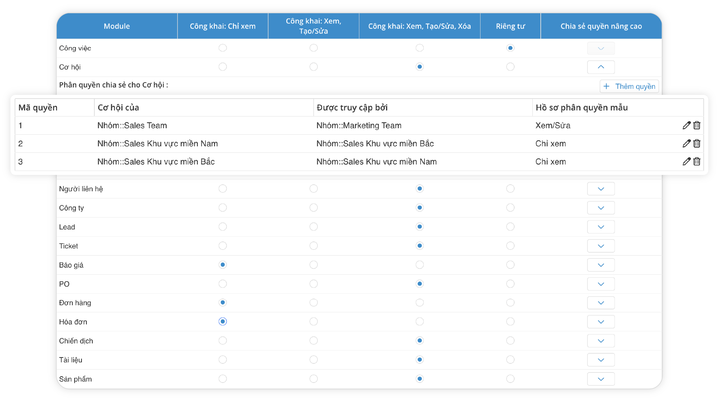Set Công việc to Công khai: Chỉ xem
Image resolution: width=719 pixels, height=400 pixels.
(x=222, y=48)
